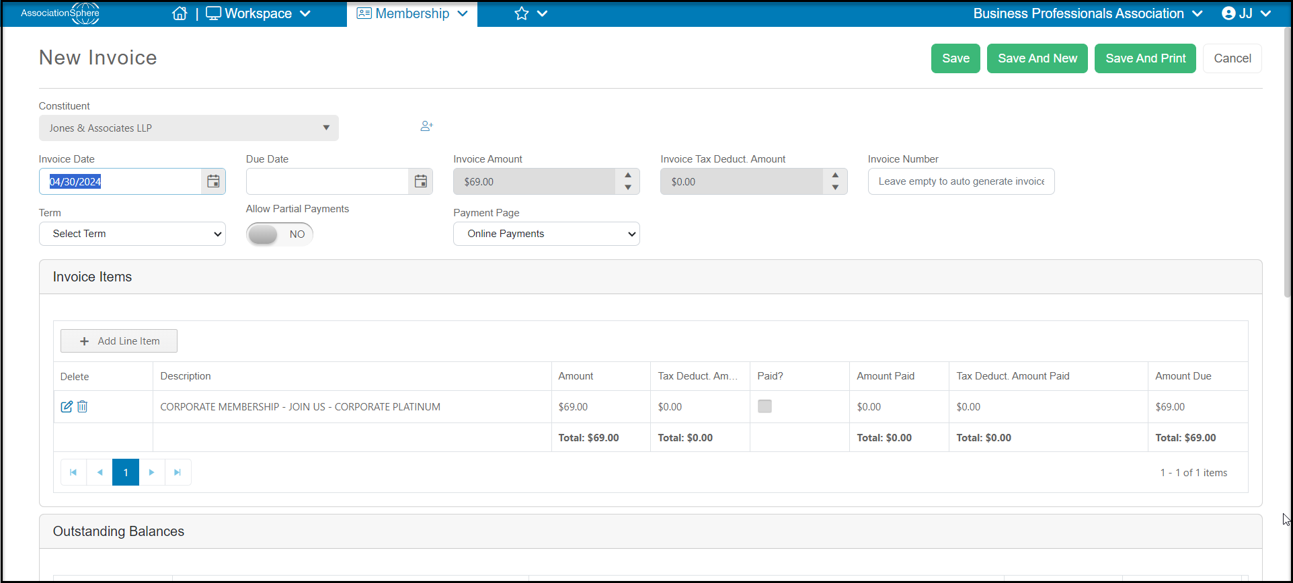1293x583 pixels.
Task: Open Invoice Date calendar picker
Action: point(213,181)
